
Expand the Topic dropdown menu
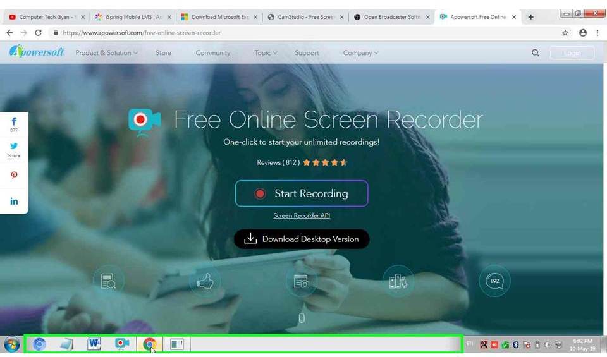point(266,53)
